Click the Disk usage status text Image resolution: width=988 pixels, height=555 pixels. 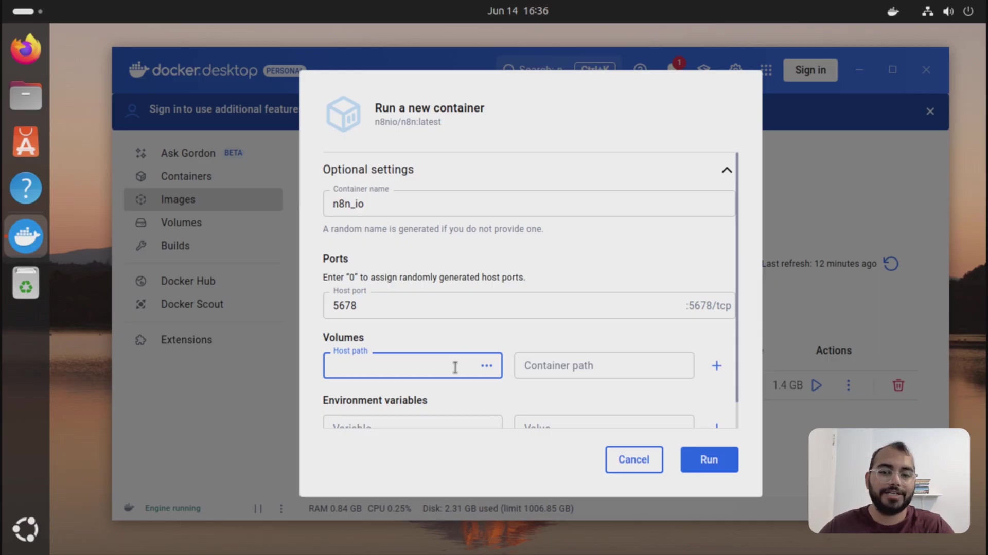point(498,508)
